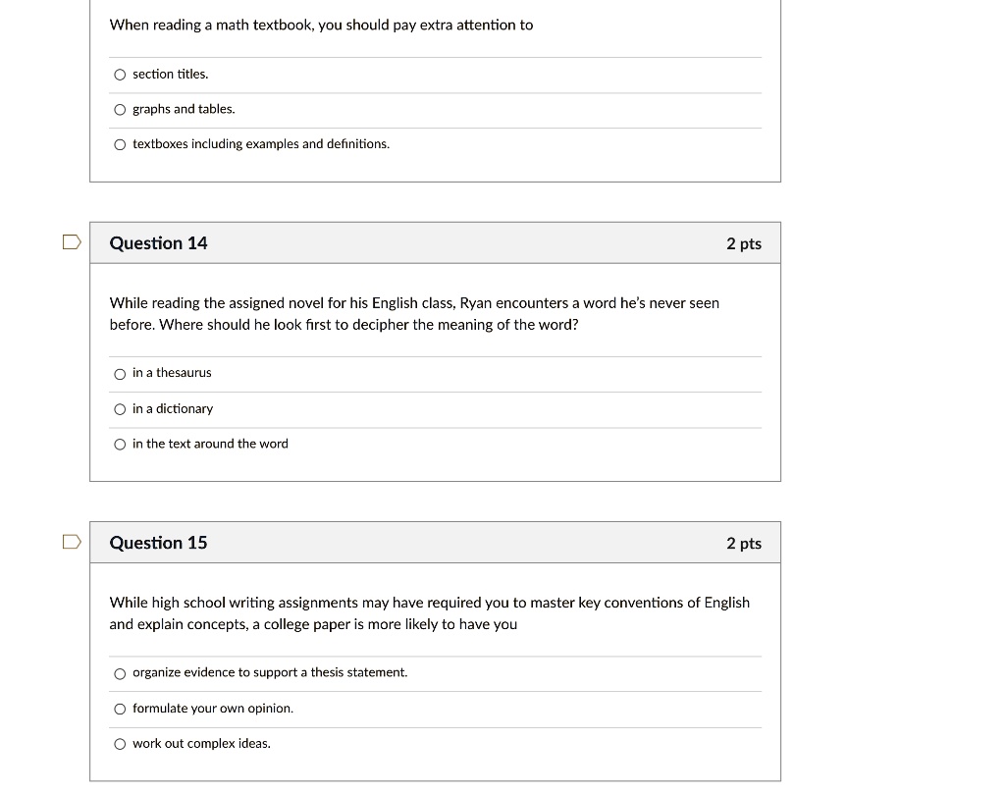This screenshot has width=1005, height=793.
Task: Flag Question 15 for review
Action: [71, 542]
